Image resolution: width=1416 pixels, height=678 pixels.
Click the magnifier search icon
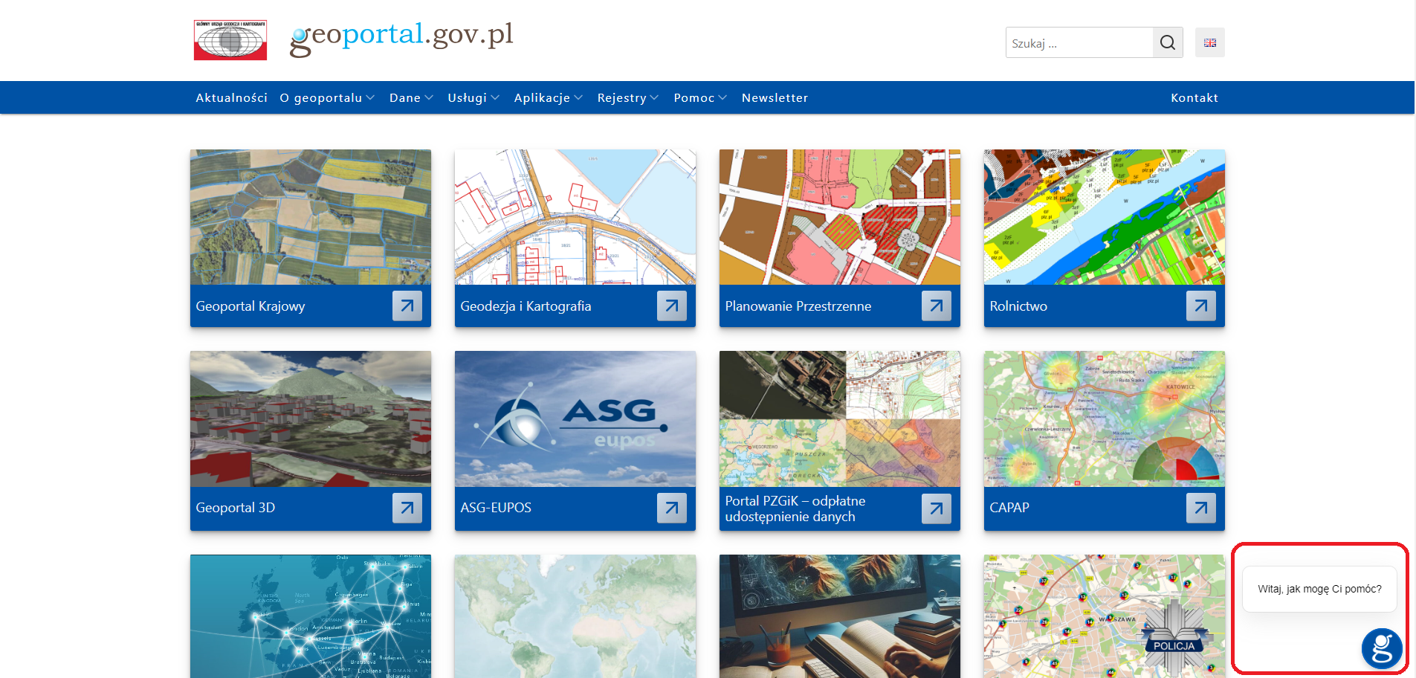click(1167, 43)
